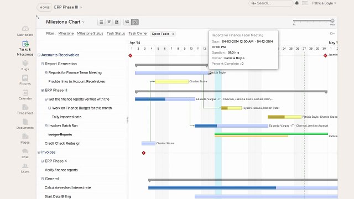Screen dimensions: 354x199
Task: Filter by Task Status
Action: 116,33
